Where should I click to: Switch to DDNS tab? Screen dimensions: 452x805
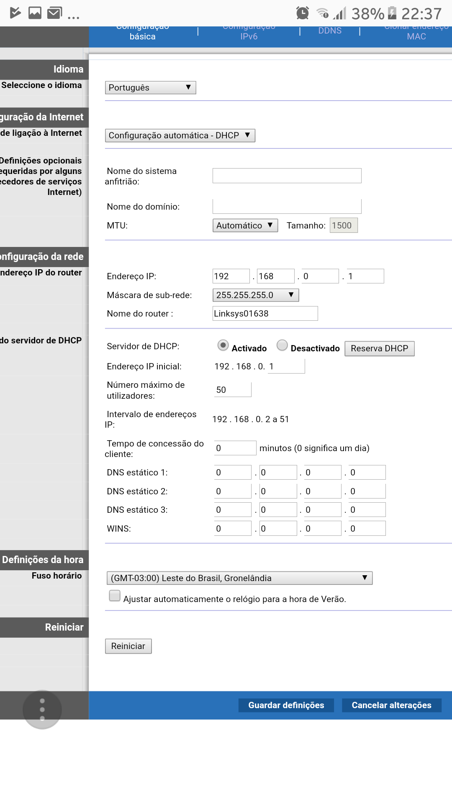[x=330, y=31]
